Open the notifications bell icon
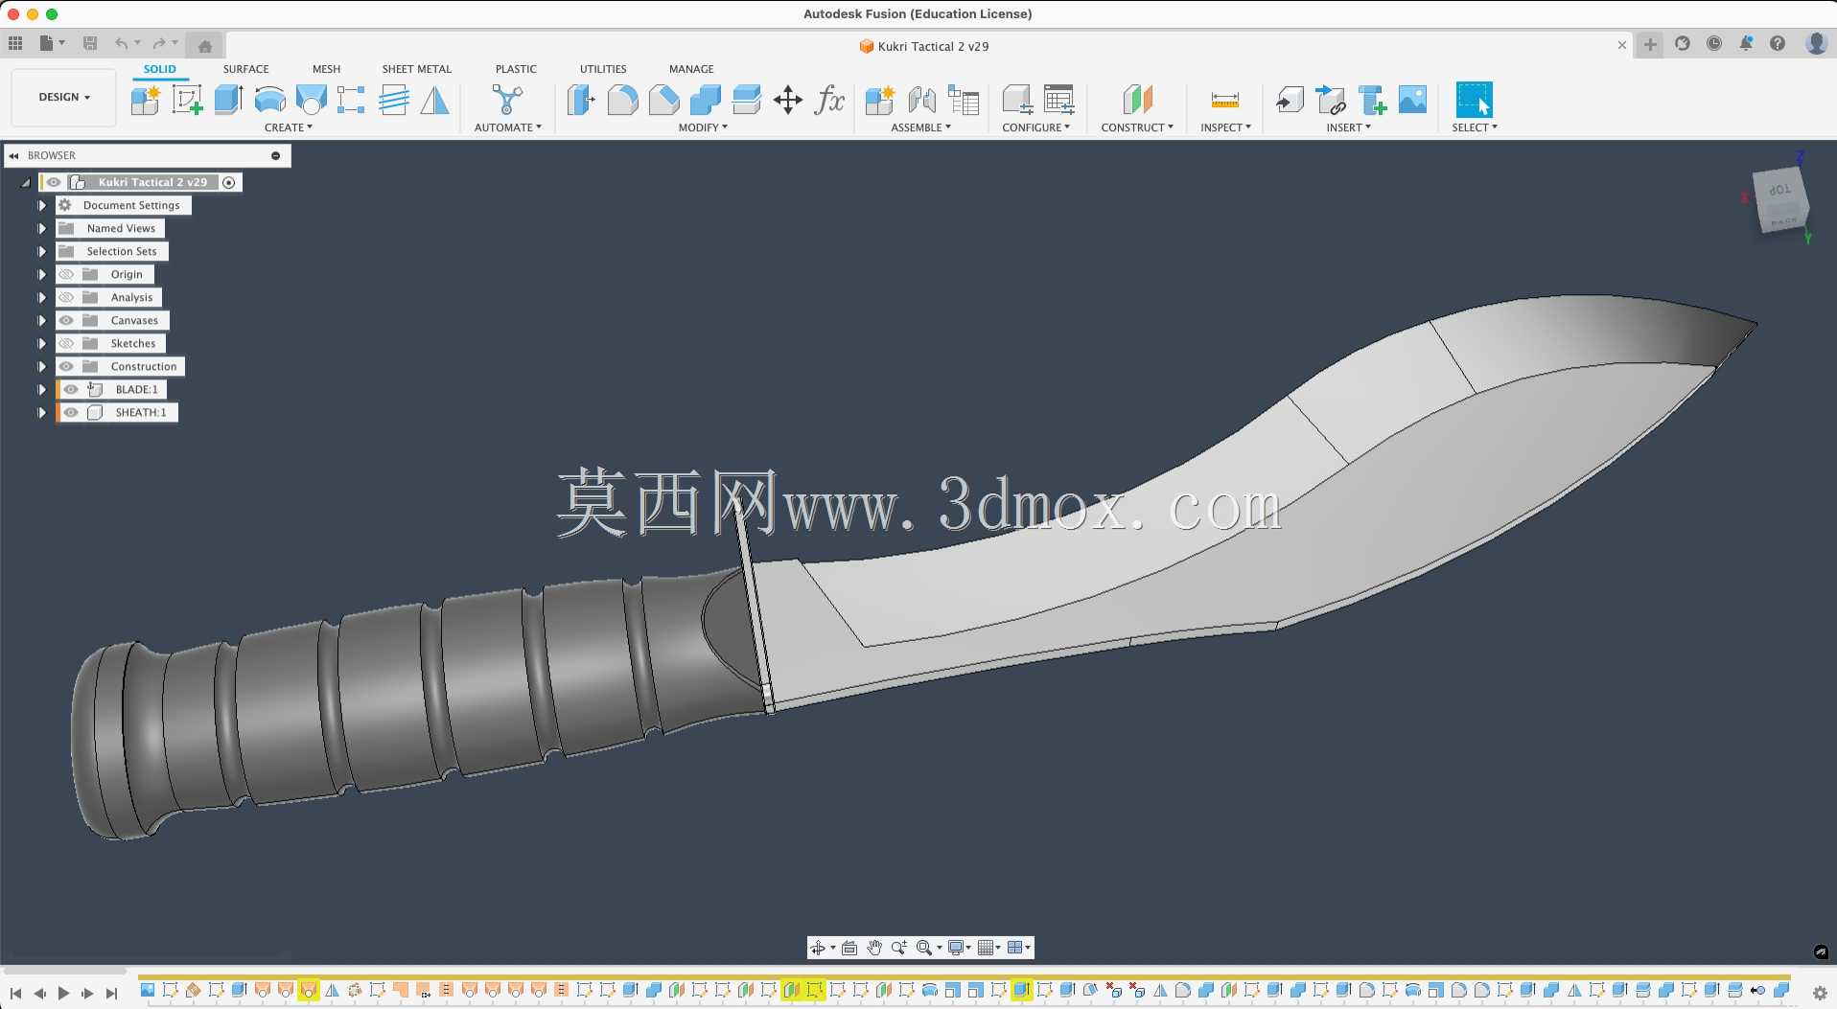Image resolution: width=1837 pixels, height=1009 pixels. 1746,44
